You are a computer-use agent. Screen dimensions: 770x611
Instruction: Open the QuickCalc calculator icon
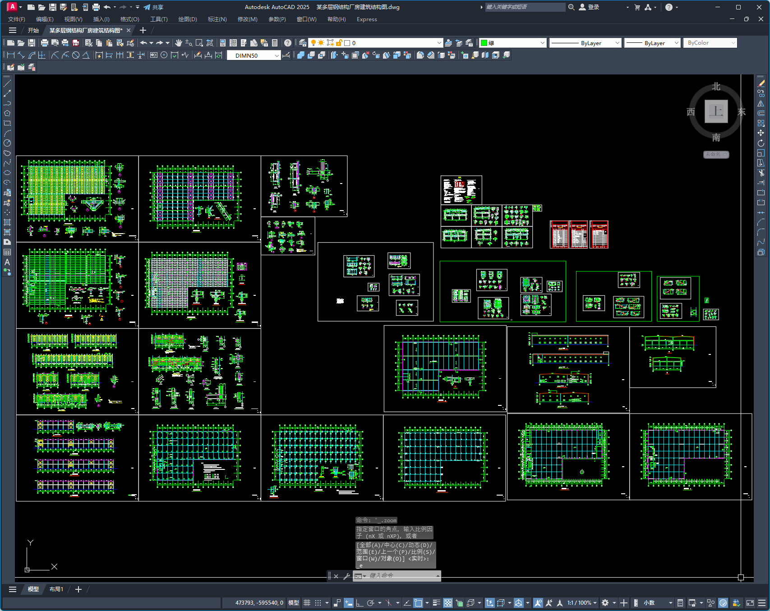pyautogui.click(x=275, y=43)
